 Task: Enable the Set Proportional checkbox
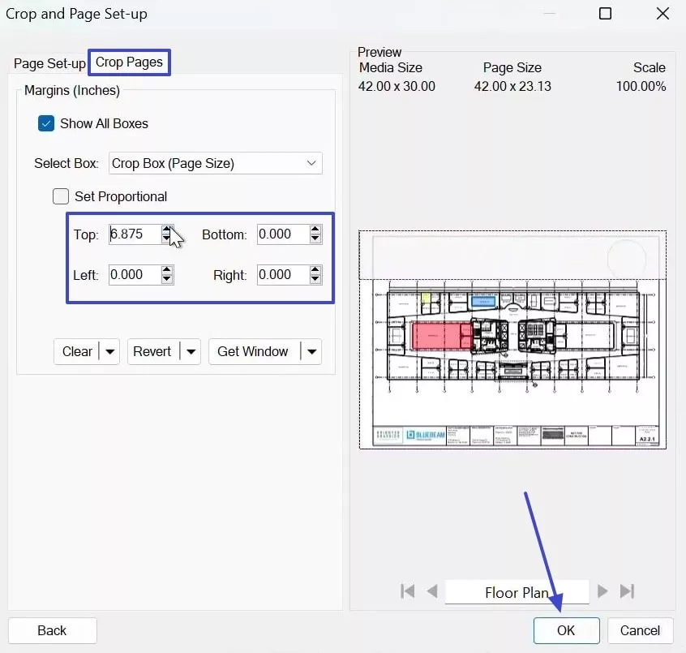click(x=60, y=196)
